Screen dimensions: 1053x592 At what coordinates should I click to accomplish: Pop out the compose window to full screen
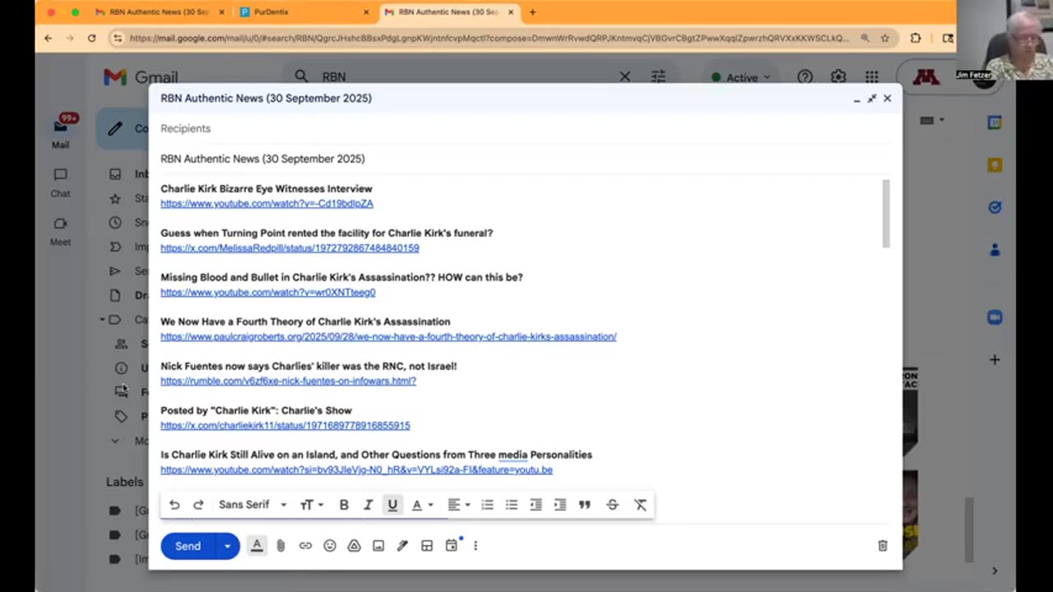coord(872,99)
